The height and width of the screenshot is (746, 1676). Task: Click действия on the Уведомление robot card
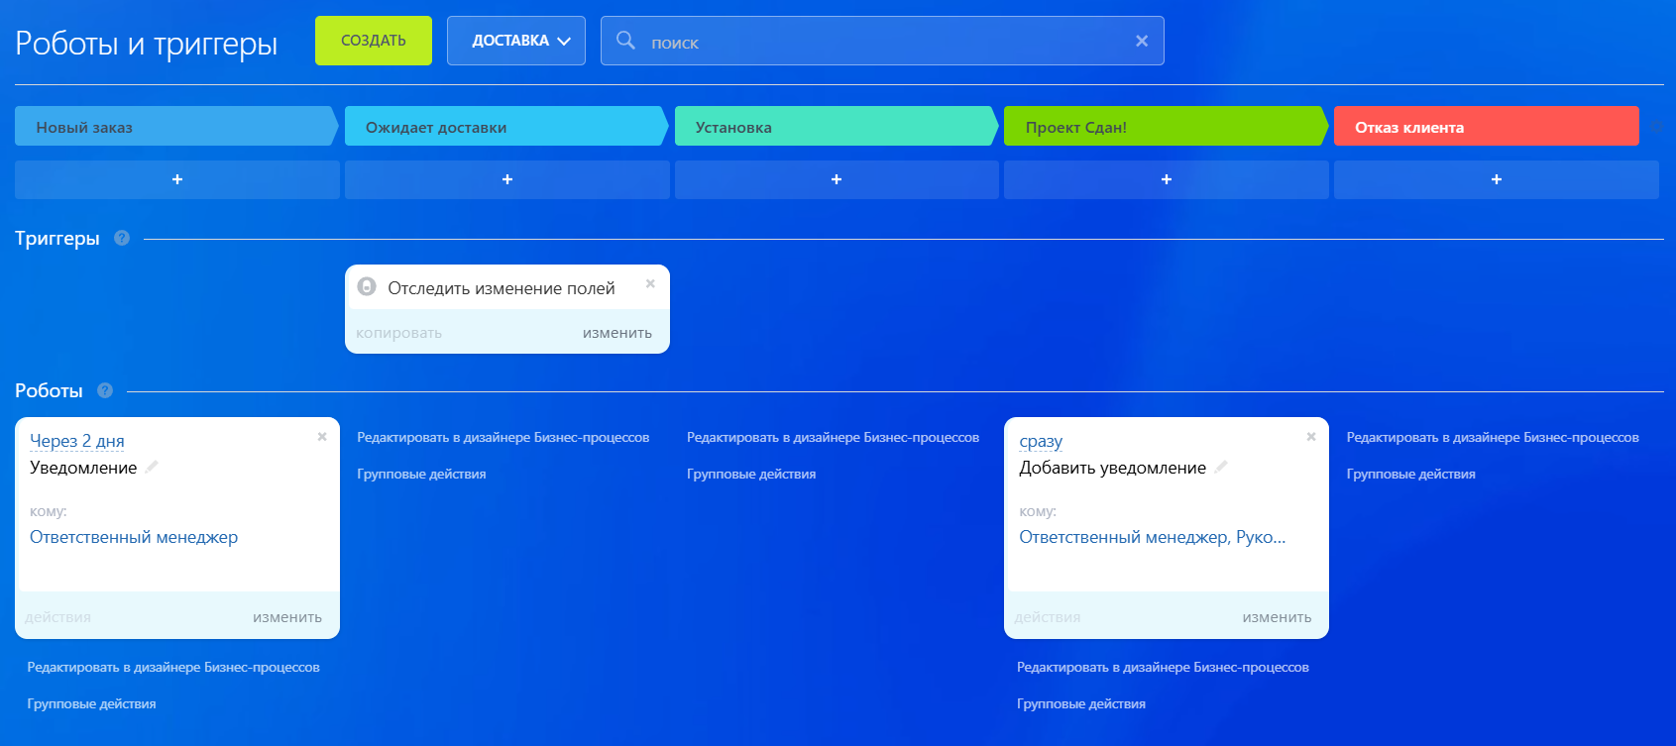click(x=58, y=617)
